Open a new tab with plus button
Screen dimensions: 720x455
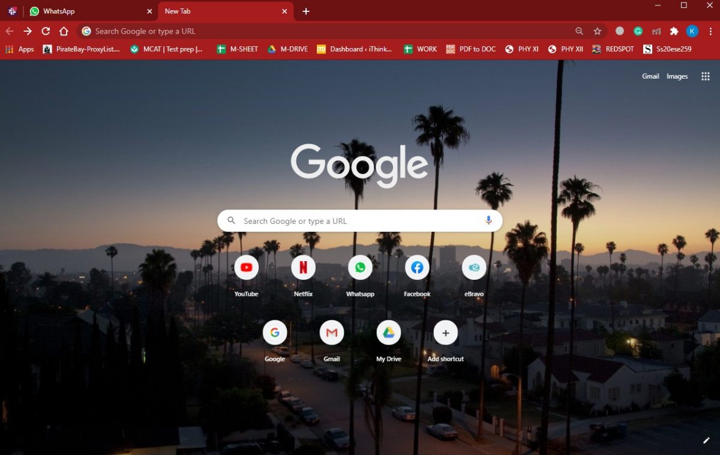coord(306,11)
